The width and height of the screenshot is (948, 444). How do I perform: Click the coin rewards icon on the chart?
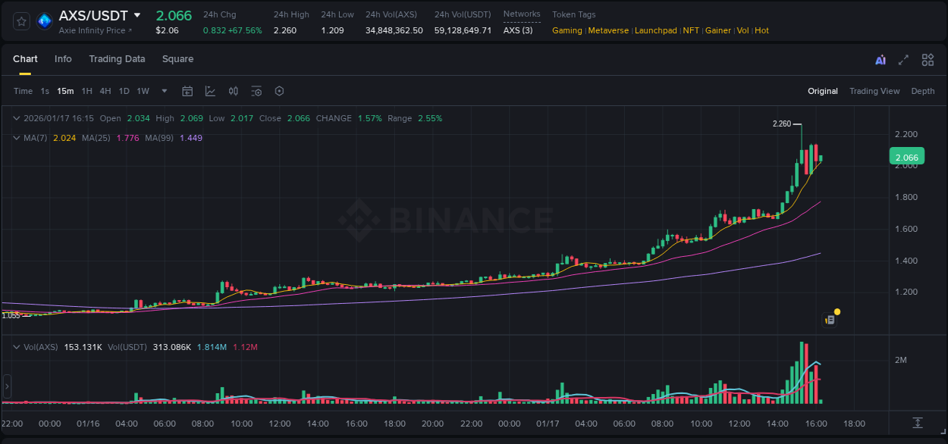point(830,319)
